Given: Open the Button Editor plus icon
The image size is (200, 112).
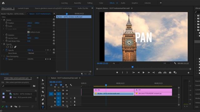Looking at the screenshot, I should point(188,73).
